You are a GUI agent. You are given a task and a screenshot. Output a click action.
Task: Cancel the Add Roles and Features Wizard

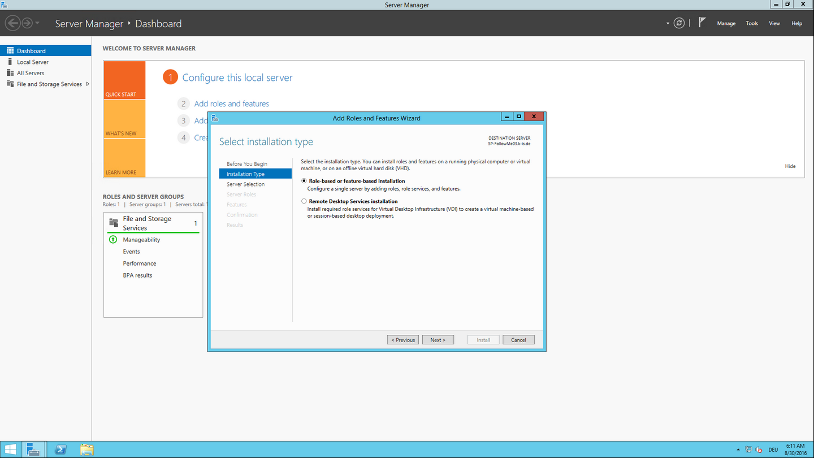518,340
